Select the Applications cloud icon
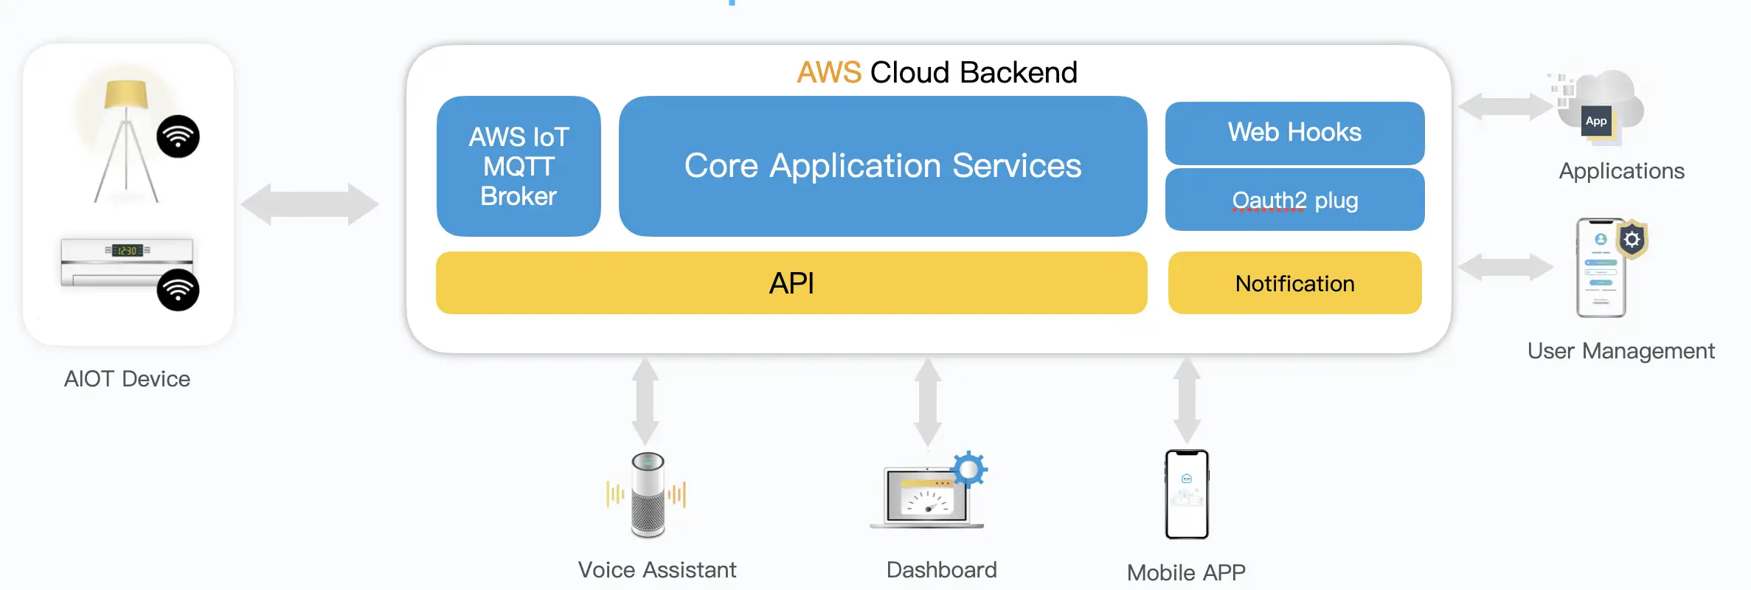 [1602, 108]
